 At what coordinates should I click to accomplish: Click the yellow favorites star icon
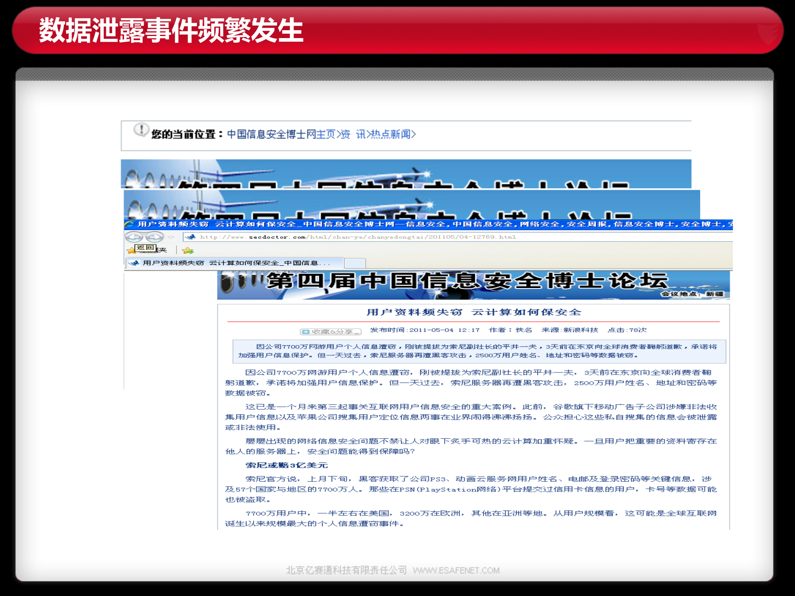coord(131,250)
